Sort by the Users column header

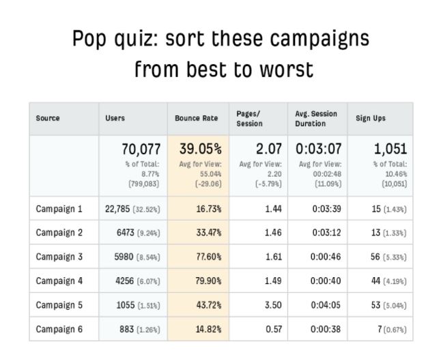[x=115, y=118]
